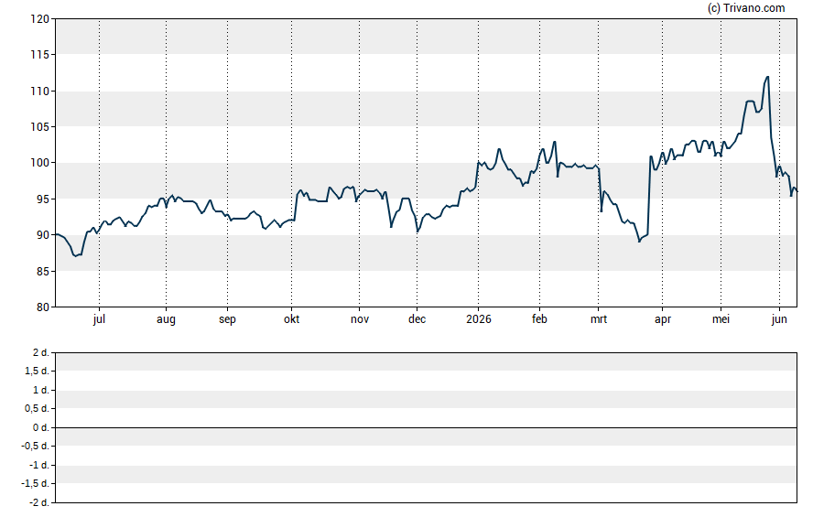Click the '2 d.' lower axis label
This screenshot has height=517, width=813.
click(41, 353)
